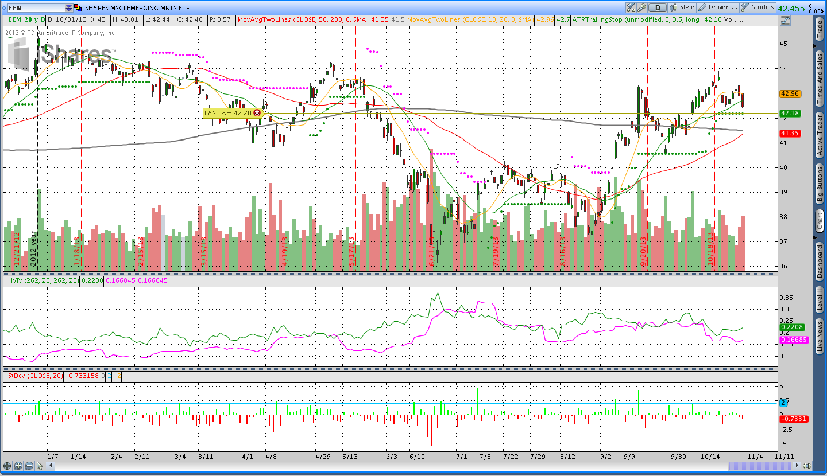
Task: Click the zoom out magnifier icon
Action: point(29,466)
